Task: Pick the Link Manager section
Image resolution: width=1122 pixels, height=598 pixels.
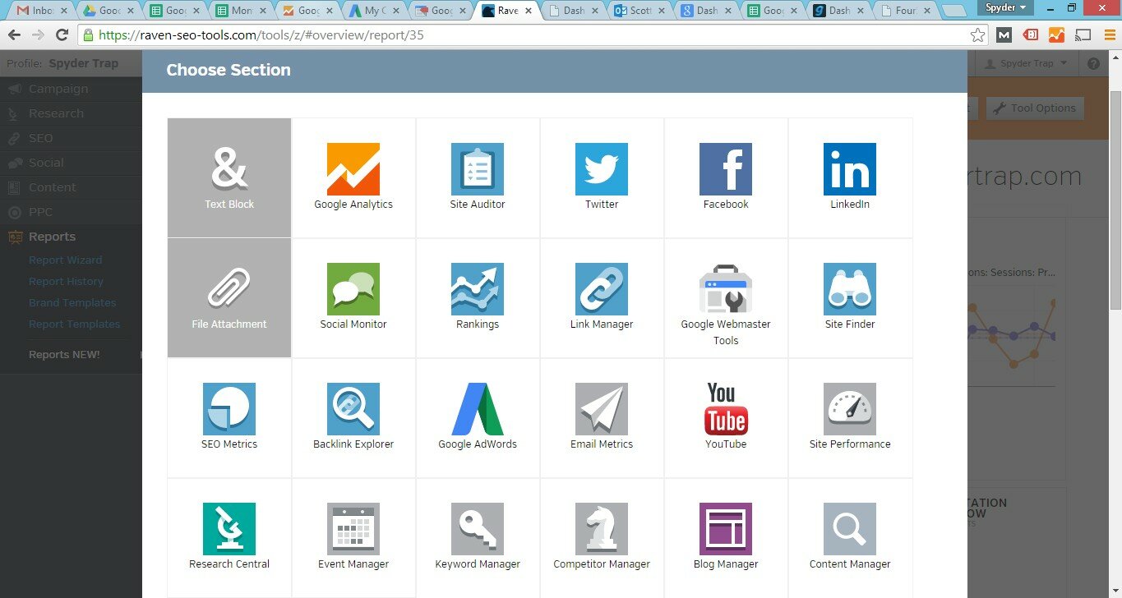Action: point(602,297)
